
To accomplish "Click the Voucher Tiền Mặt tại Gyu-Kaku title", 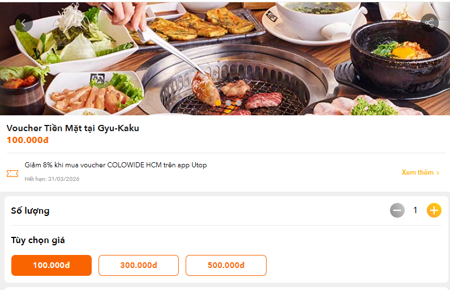I will tap(73, 128).
